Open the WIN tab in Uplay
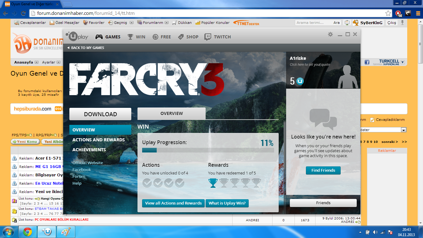The height and width of the screenshot is (238, 423). pyautogui.click(x=136, y=37)
